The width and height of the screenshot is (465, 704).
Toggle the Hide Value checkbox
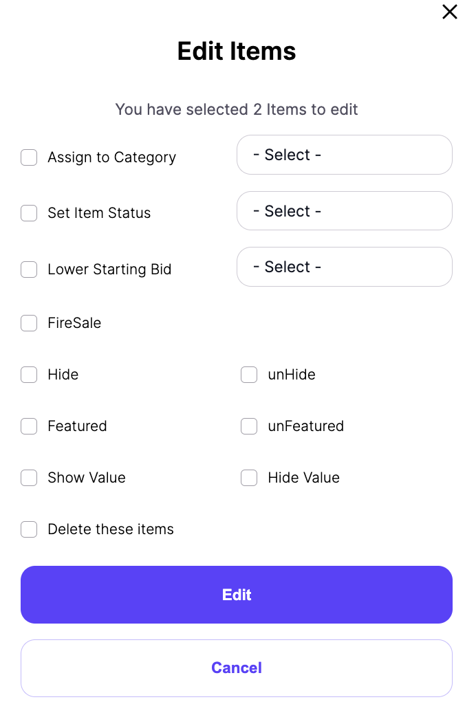[x=249, y=478]
